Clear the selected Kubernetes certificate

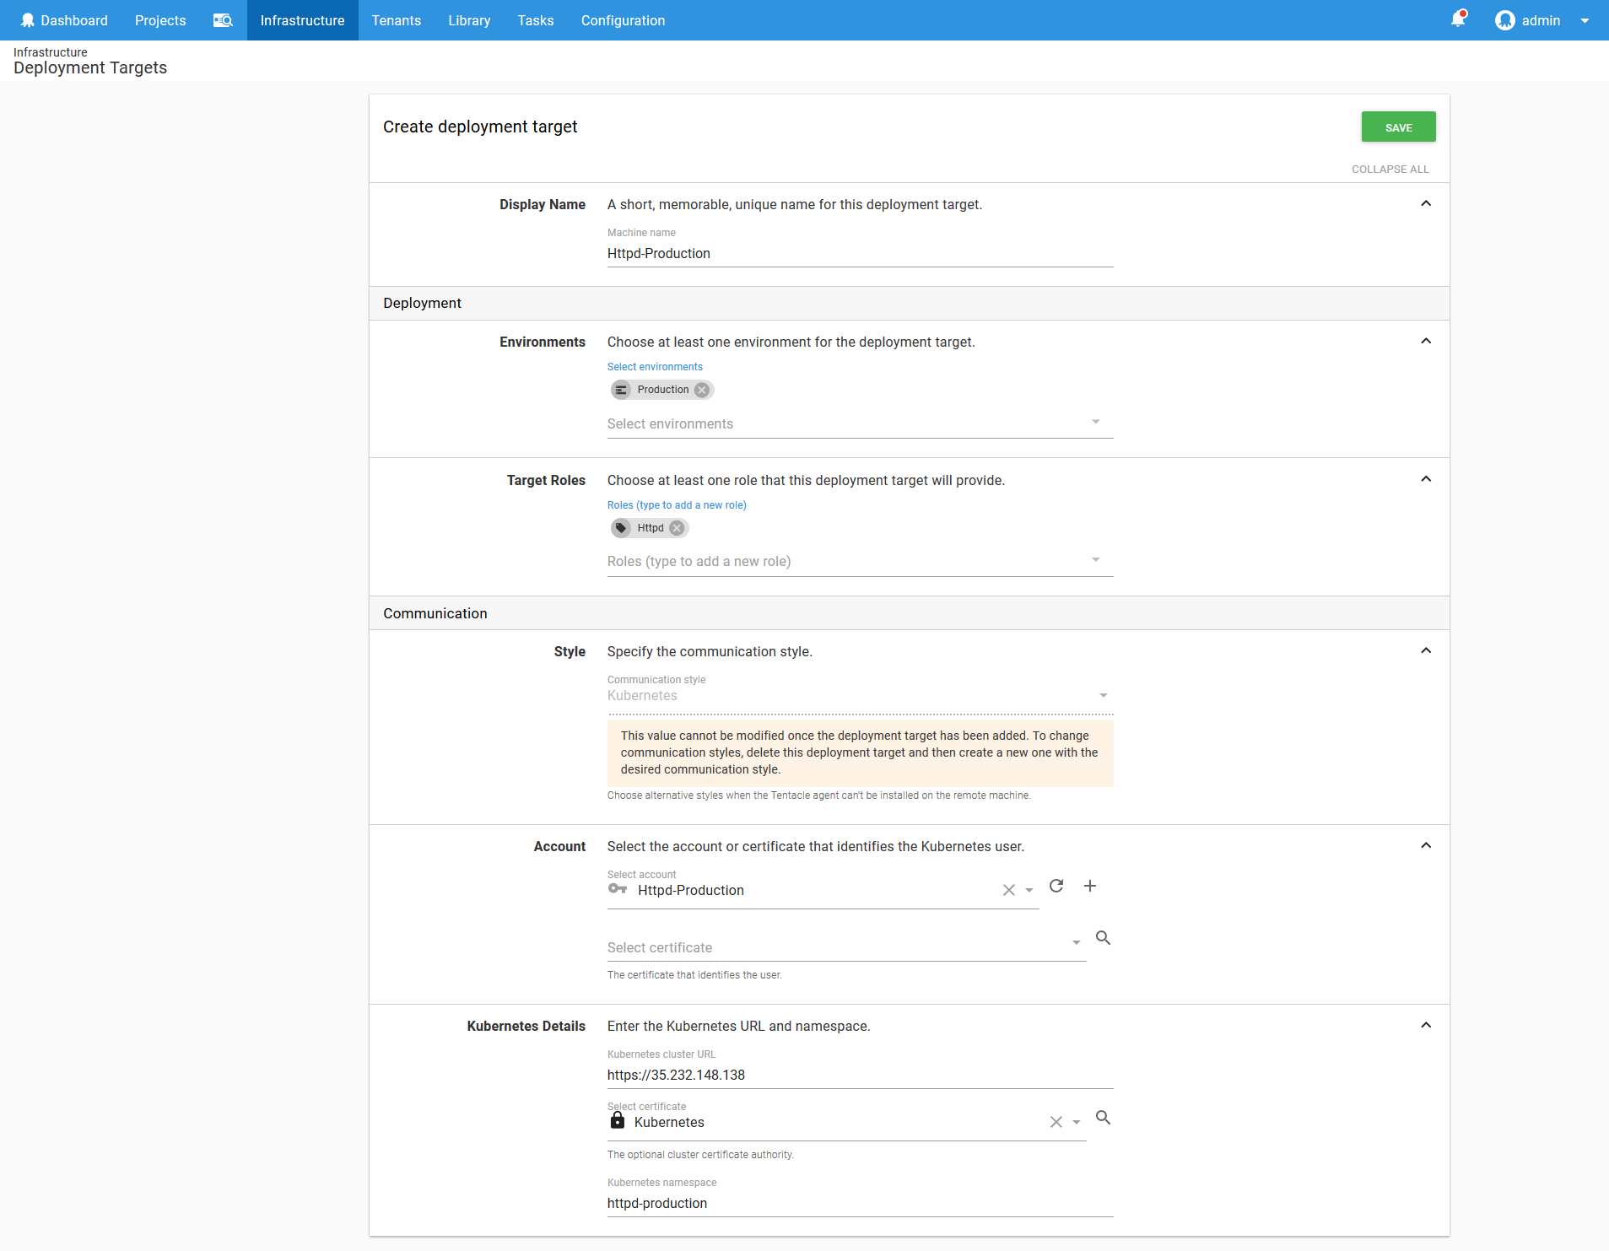tap(1056, 1122)
